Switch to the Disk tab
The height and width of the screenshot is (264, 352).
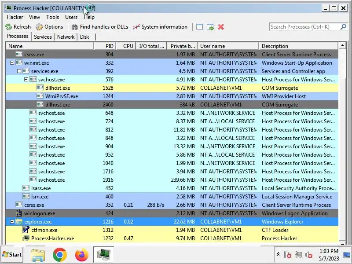click(x=84, y=37)
